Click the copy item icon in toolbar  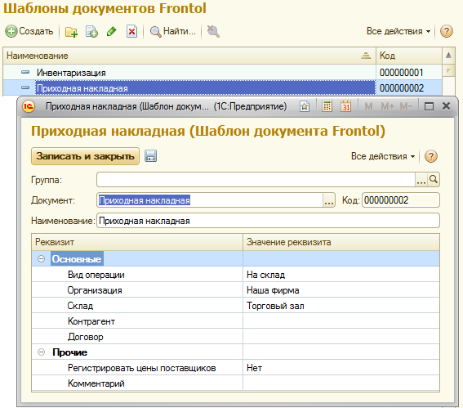[91, 32]
